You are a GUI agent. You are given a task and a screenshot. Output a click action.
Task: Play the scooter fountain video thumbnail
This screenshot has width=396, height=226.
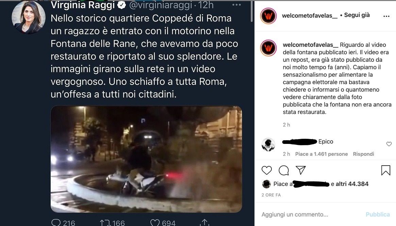coord(146,159)
